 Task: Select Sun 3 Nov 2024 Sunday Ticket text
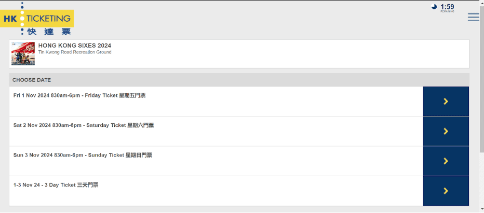click(x=83, y=155)
